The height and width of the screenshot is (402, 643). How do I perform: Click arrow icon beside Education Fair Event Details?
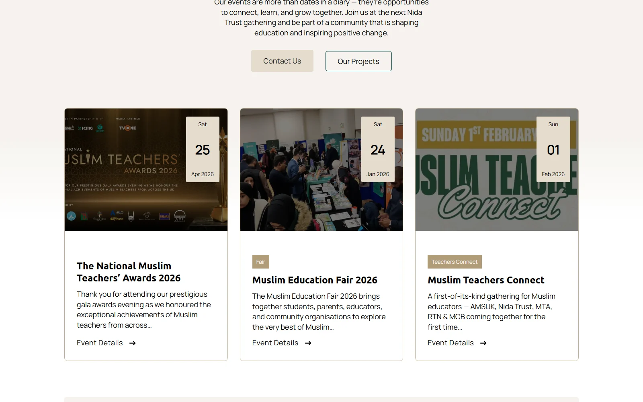tap(308, 343)
